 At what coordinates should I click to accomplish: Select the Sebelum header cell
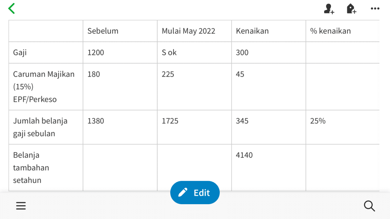tap(120, 31)
